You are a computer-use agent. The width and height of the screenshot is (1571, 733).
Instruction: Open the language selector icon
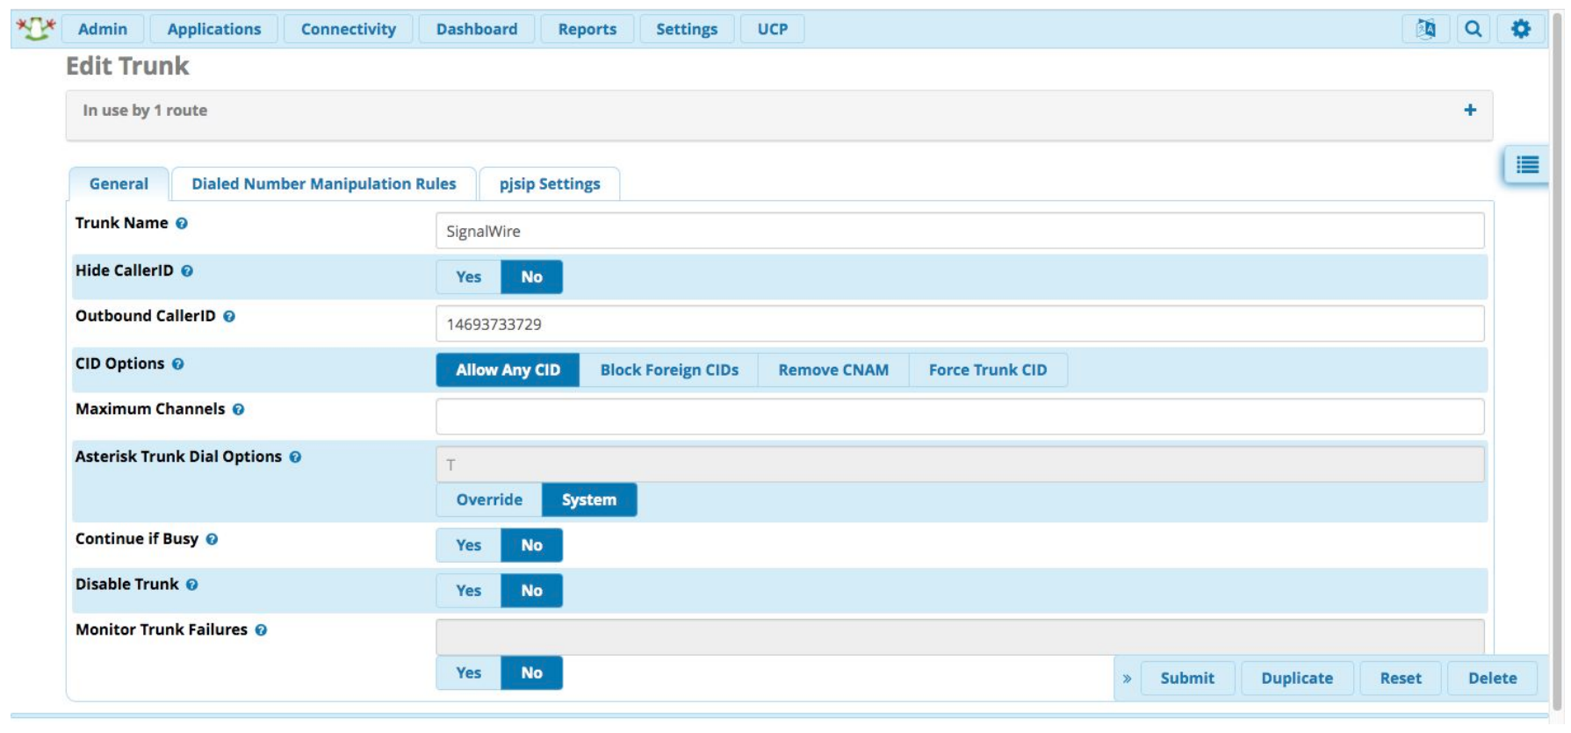tap(1425, 29)
